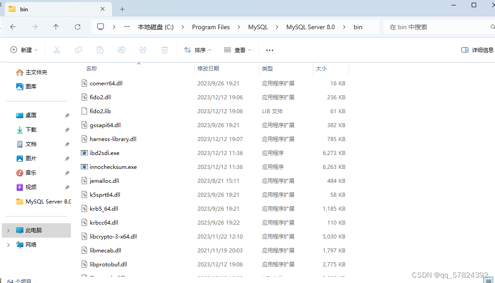Click the Share icon in toolbar
This screenshot has height=283, width=495.
[x=143, y=50]
